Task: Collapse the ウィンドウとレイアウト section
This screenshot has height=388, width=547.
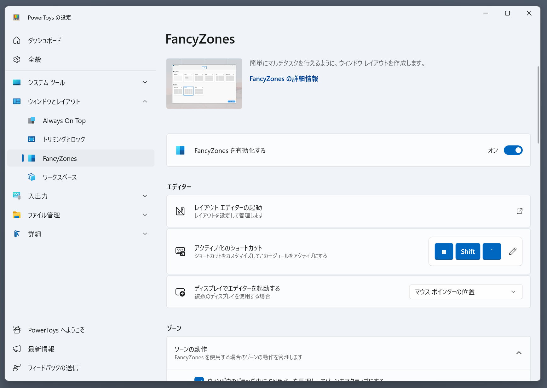Action: tap(145, 102)
